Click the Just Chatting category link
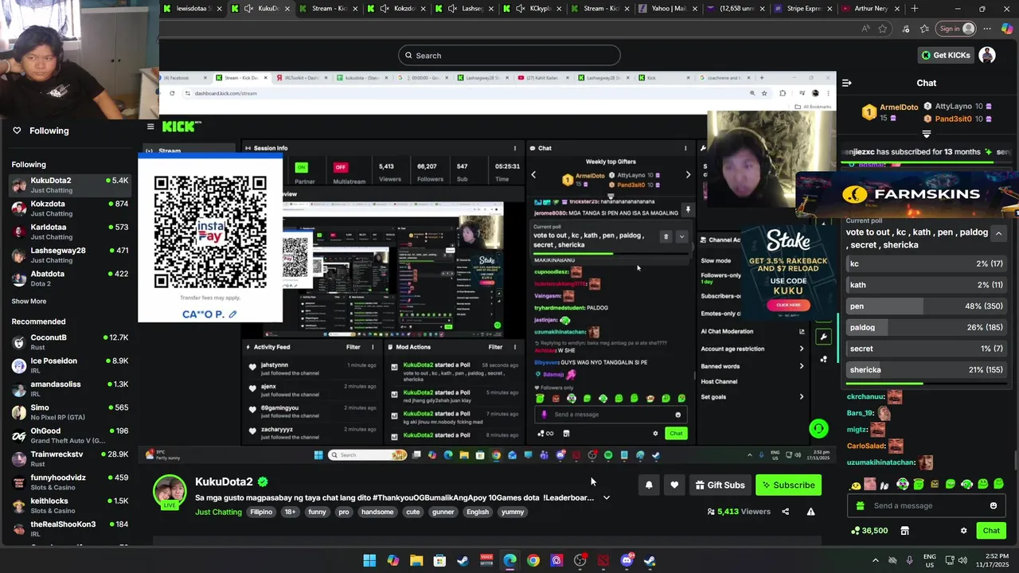This screenshot has width=1019, height=573. (218, 512)
